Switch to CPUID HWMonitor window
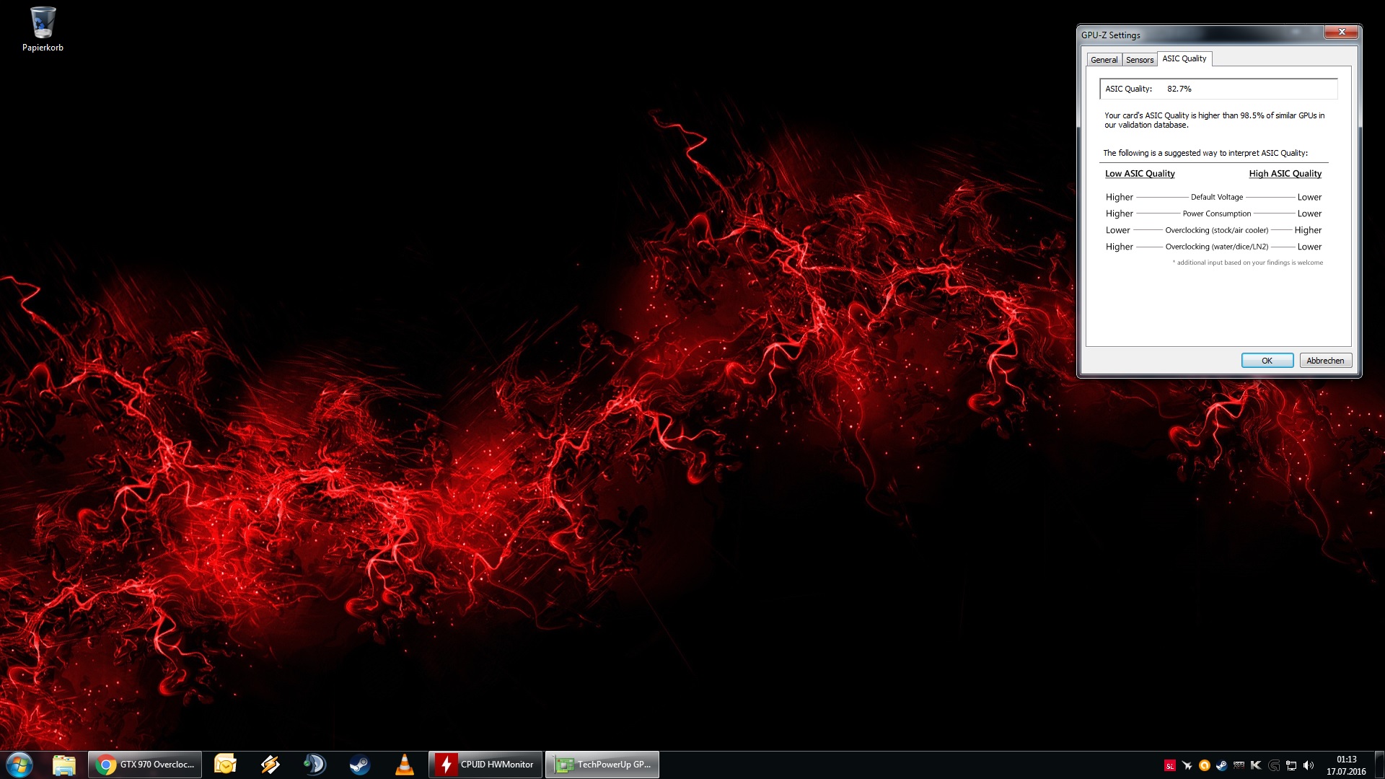Viewport: 1385px width, 779px height. tap(485, 765)
